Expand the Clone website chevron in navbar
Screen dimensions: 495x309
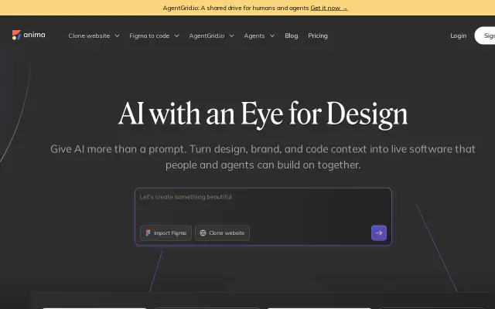117,36
